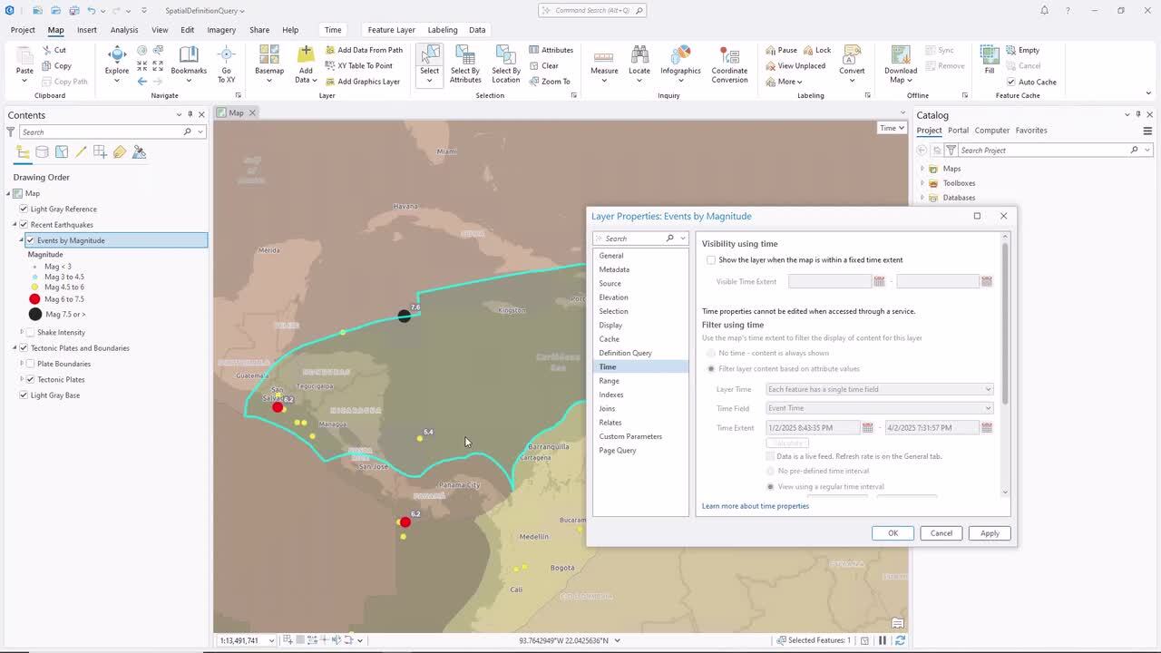
Task: Open the Time Field dropdown
Action: 879,408
